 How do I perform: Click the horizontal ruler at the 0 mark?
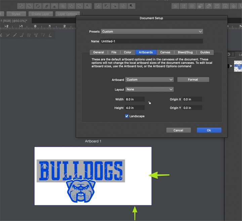[35, 26]
